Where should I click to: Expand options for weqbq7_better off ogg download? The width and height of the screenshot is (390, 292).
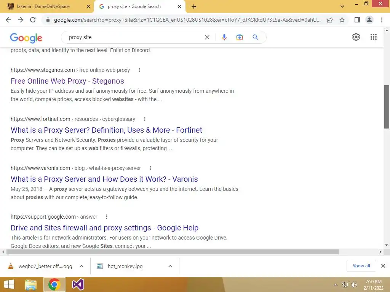[82, 266]
